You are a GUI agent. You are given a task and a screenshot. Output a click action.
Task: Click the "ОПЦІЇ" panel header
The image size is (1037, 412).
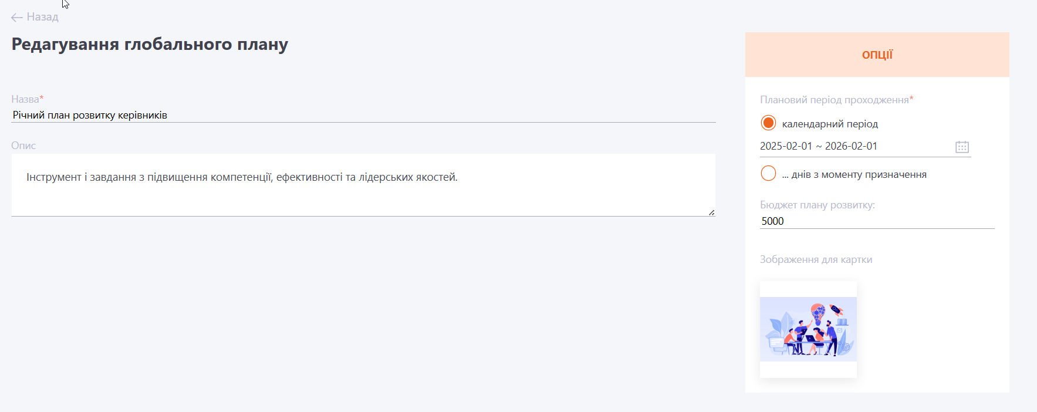point(877,55)
